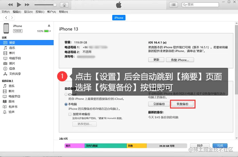Select 音乐 under 我的设备上

pyautogui.click(x=27, y=86)
